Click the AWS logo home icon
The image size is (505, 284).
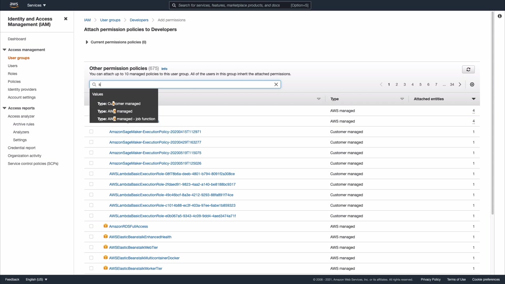[x=14, y=5]
